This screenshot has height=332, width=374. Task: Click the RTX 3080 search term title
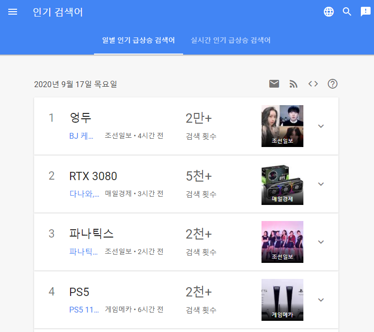click(x=93, y=176)
